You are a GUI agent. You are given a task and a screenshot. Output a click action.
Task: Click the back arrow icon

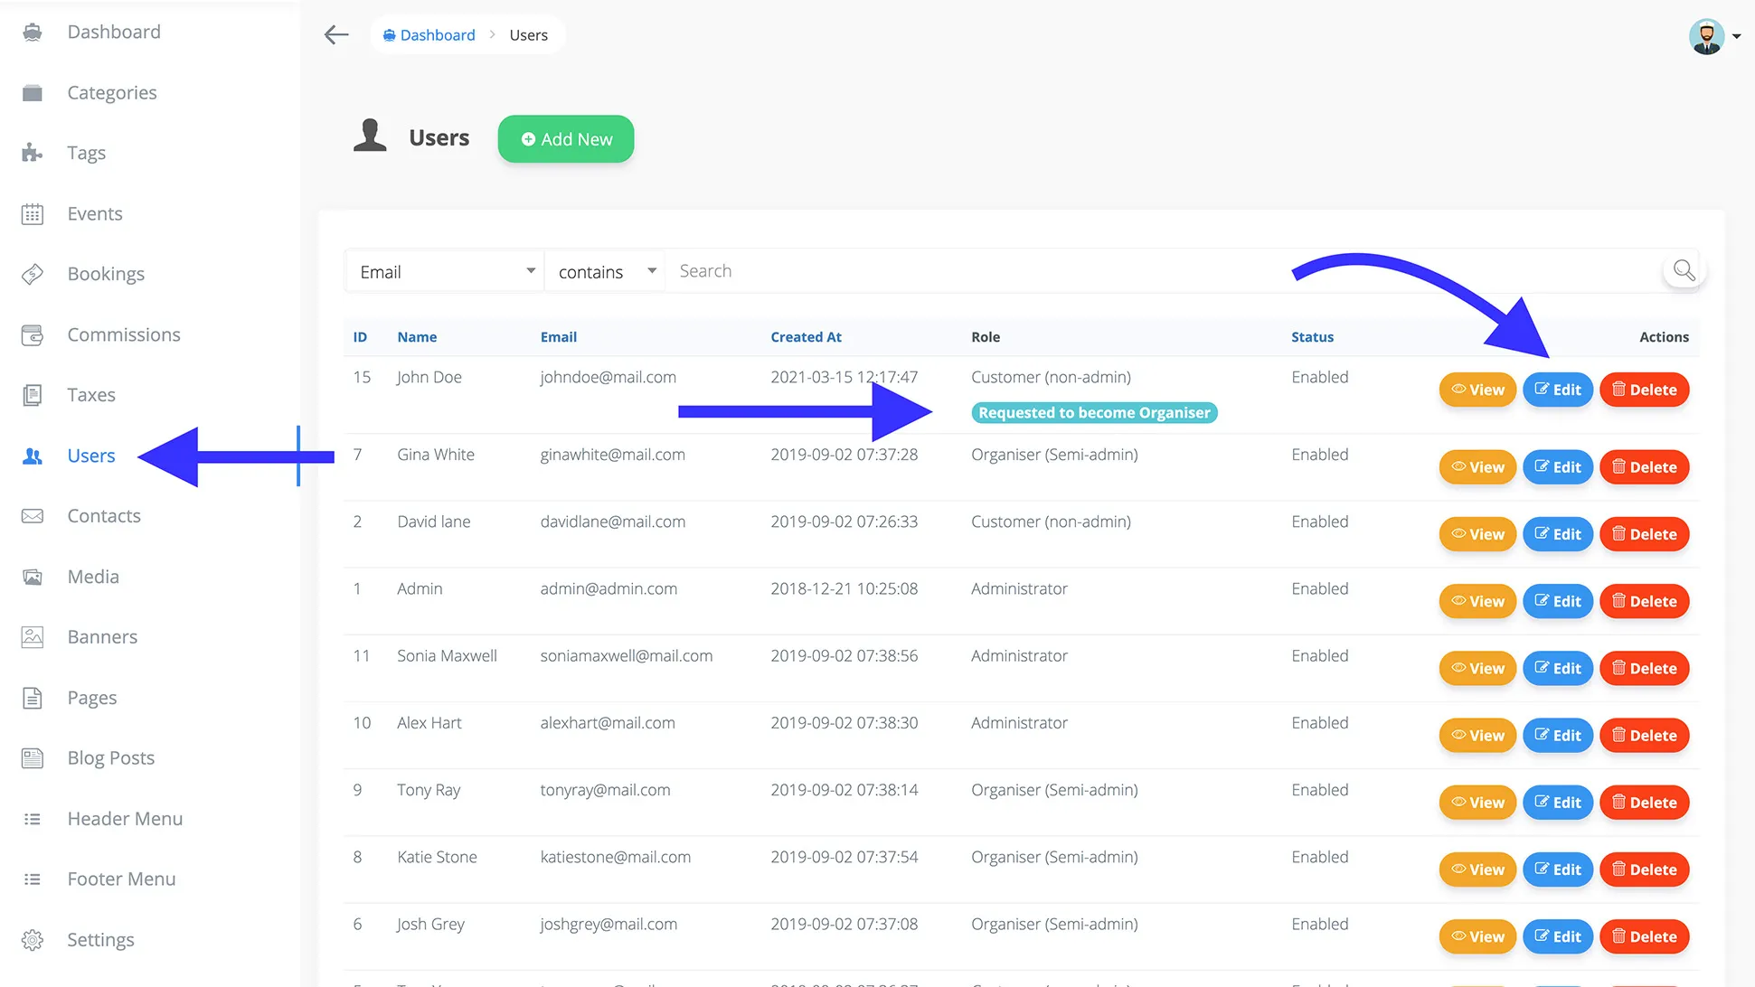[x=336, y=35]
